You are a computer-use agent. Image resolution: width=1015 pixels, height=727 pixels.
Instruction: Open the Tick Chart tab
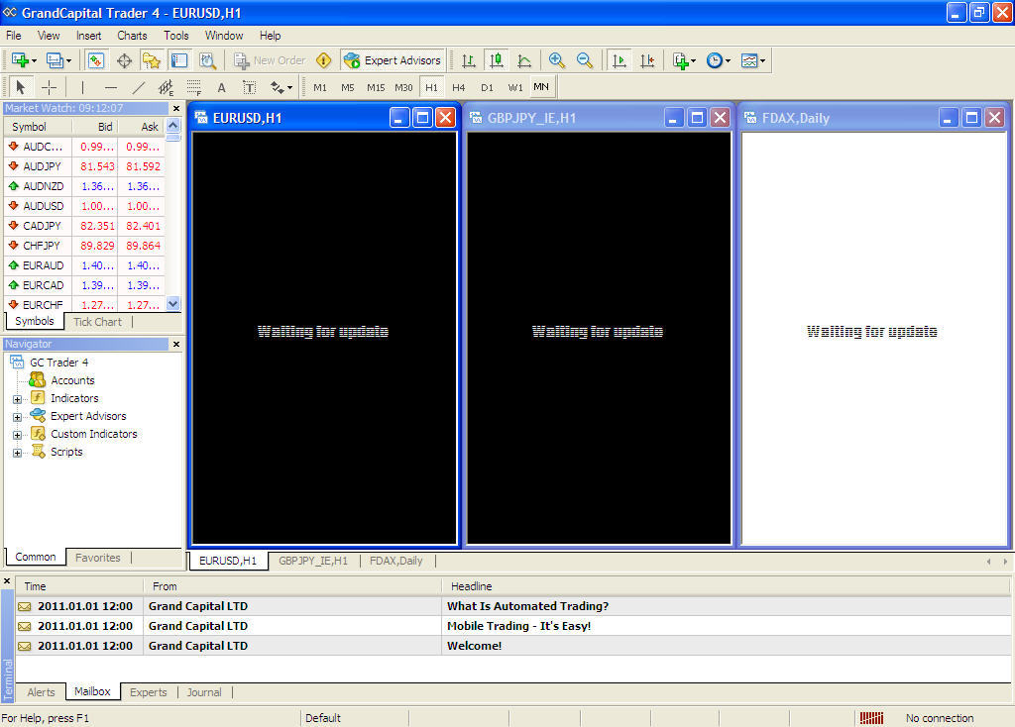tap(97, 322)
